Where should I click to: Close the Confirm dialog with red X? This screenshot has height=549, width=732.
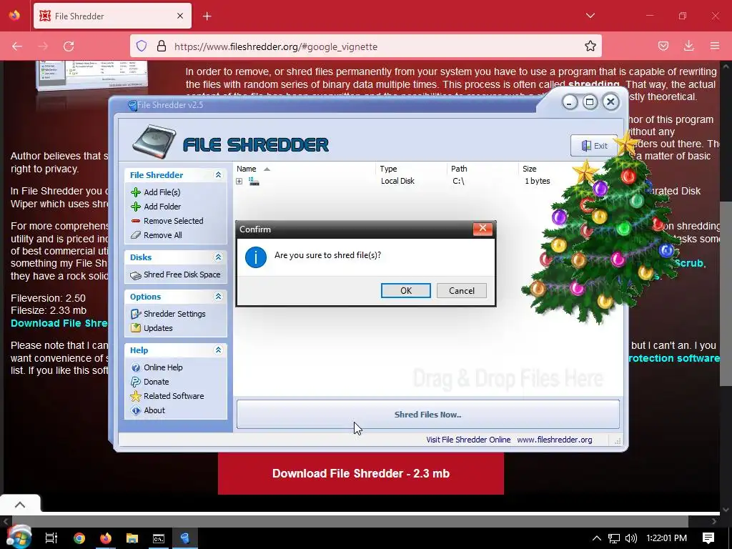(x=483, y=229)
